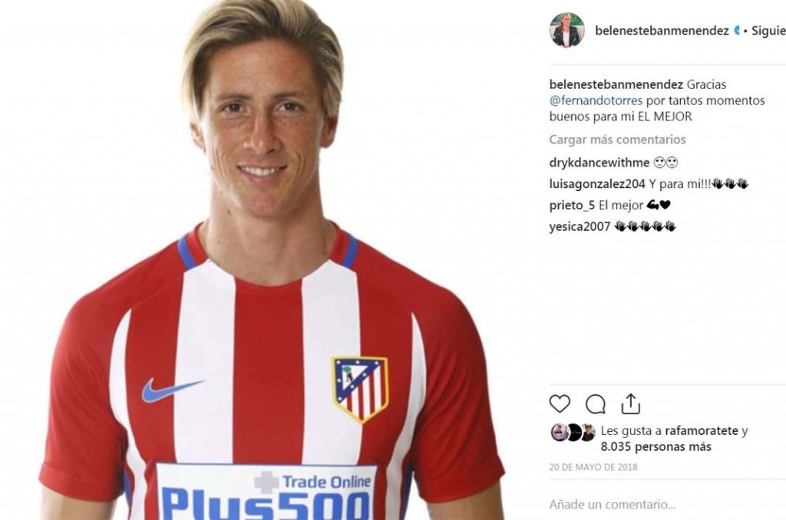Open drykdancewithme commenter profile

click(x=599, y=163)
